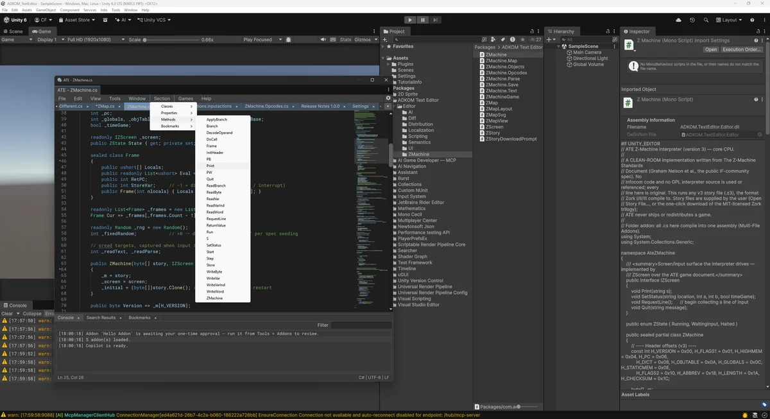The image size is (770, 419).
Task: Select the ZMachine folder under Editor
Action: point(418,155)
